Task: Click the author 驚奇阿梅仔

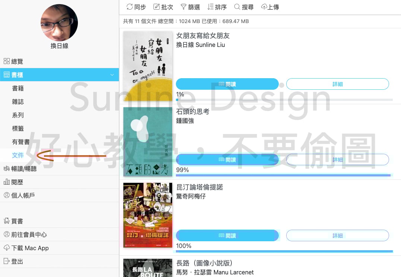Action: click(191, 196)
